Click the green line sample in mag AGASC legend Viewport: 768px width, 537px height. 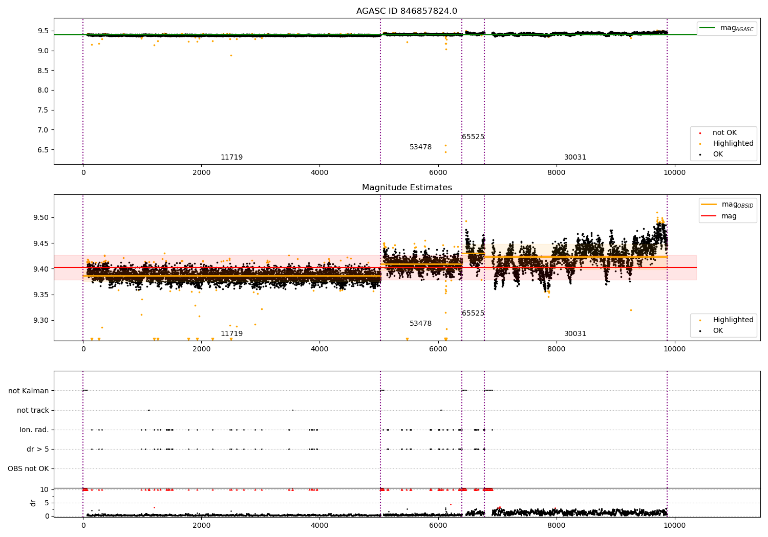click(708, 28)
